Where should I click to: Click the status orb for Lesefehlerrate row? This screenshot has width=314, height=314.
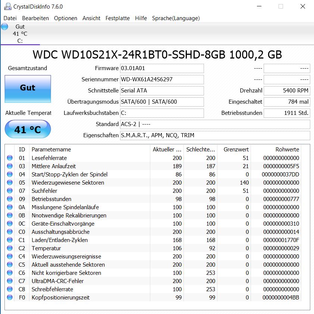[x=10, y=158]
